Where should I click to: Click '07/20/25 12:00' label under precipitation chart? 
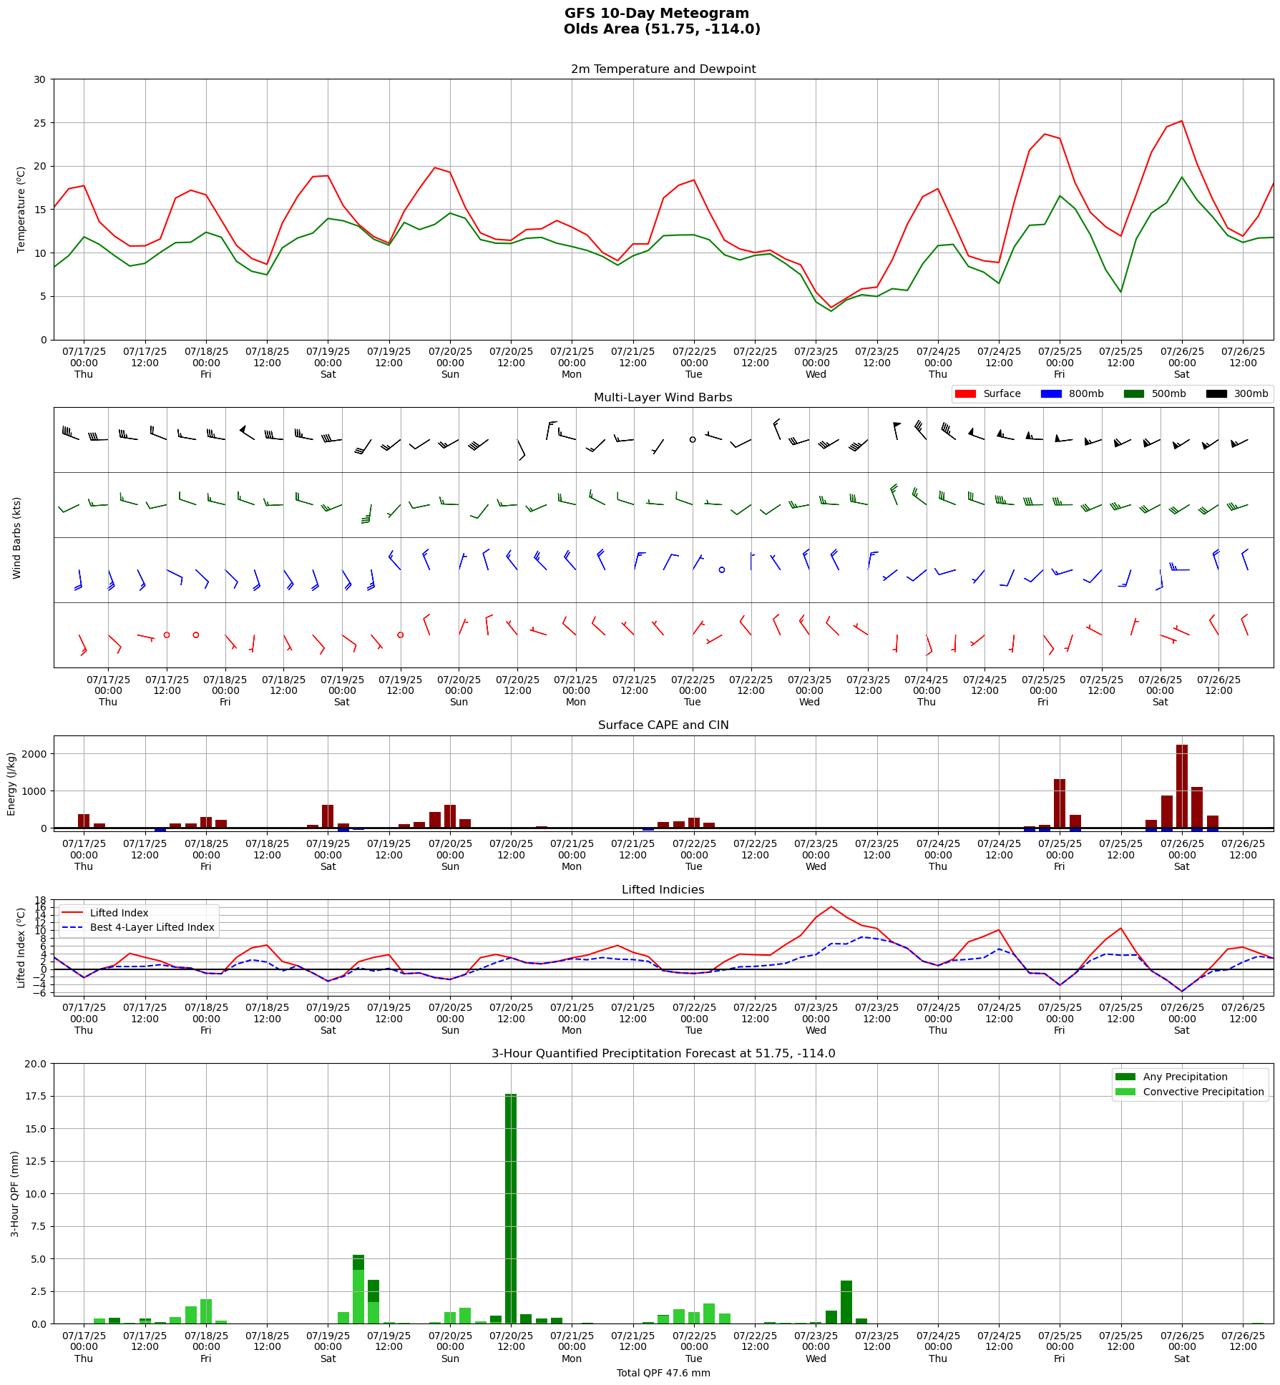(511, 1341)
